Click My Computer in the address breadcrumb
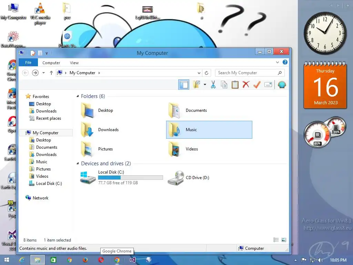Image resolution: width=353 pixels, height=265 pixels. pos(82,73)
